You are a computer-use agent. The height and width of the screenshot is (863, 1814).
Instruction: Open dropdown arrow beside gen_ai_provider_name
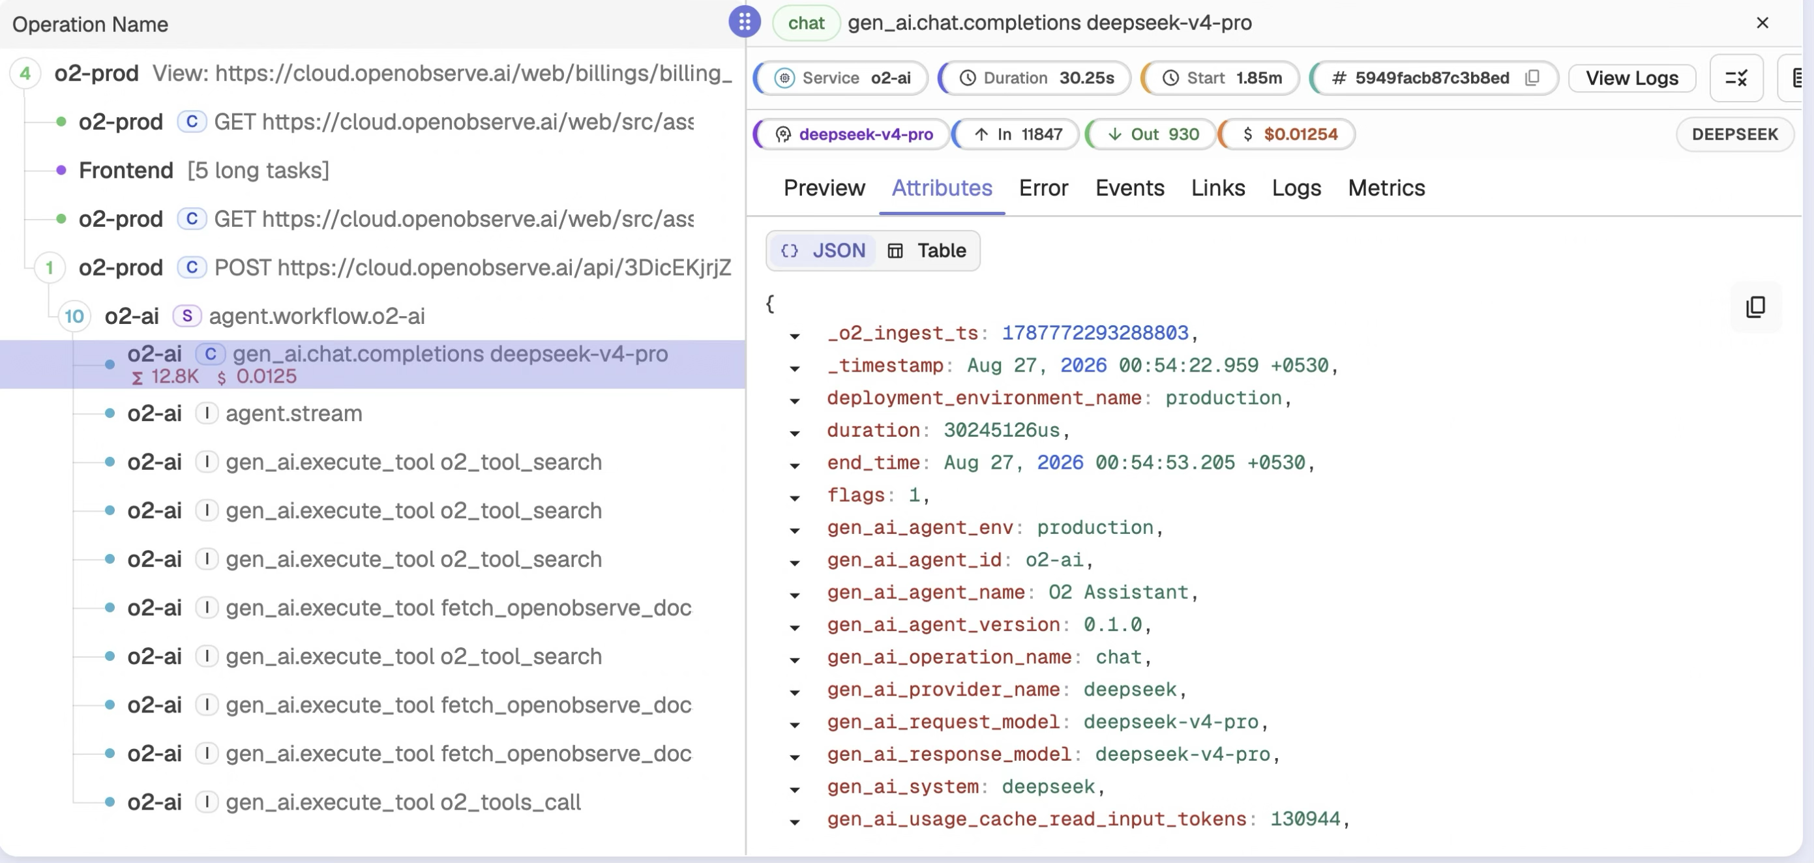pos(794,692)
